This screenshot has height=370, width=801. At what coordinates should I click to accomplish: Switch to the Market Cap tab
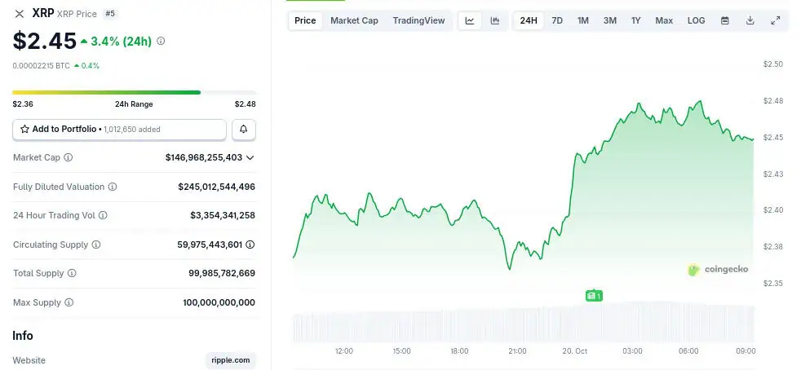coord(354,20)
